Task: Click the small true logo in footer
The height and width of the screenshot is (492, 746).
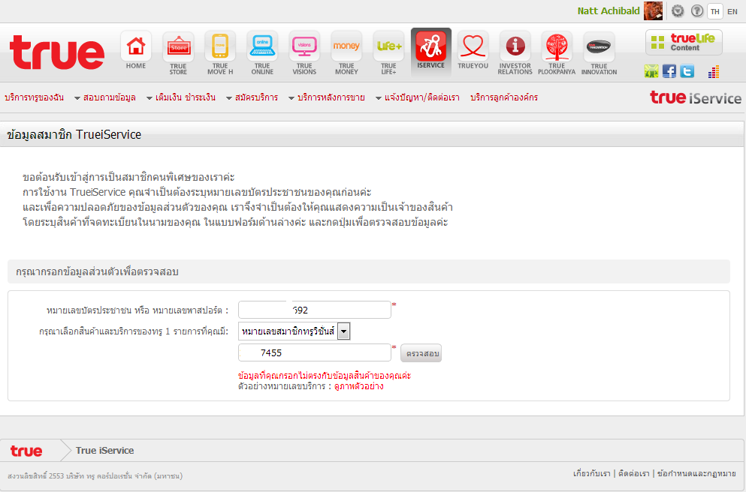Action: click(x=26, y=451)
